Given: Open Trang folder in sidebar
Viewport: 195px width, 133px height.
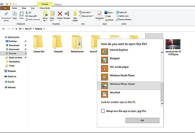Looking at the screenshot, I should (x=10, y=66).
